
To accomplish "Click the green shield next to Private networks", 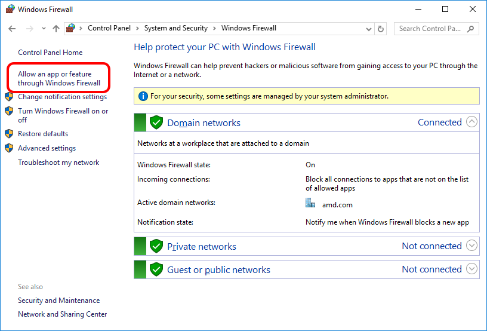I will (156, 246).
